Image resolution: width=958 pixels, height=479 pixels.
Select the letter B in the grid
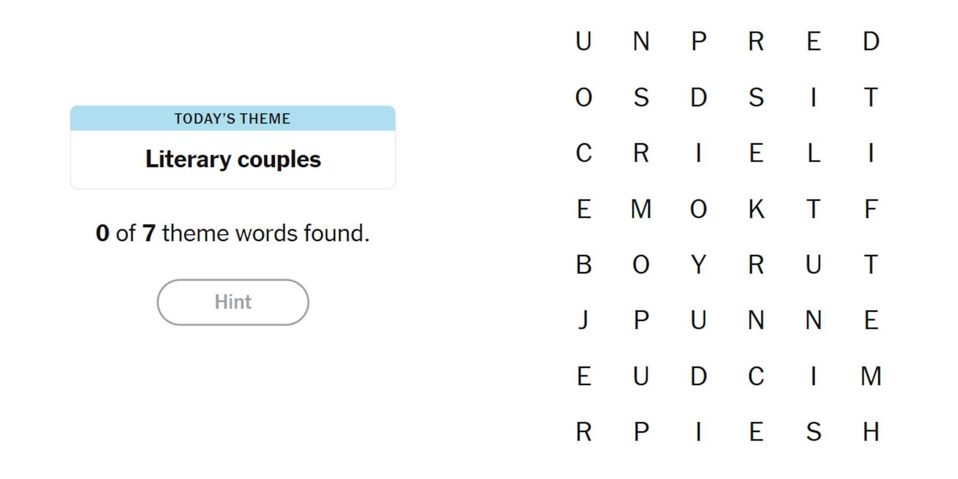(x=584, y=265)
